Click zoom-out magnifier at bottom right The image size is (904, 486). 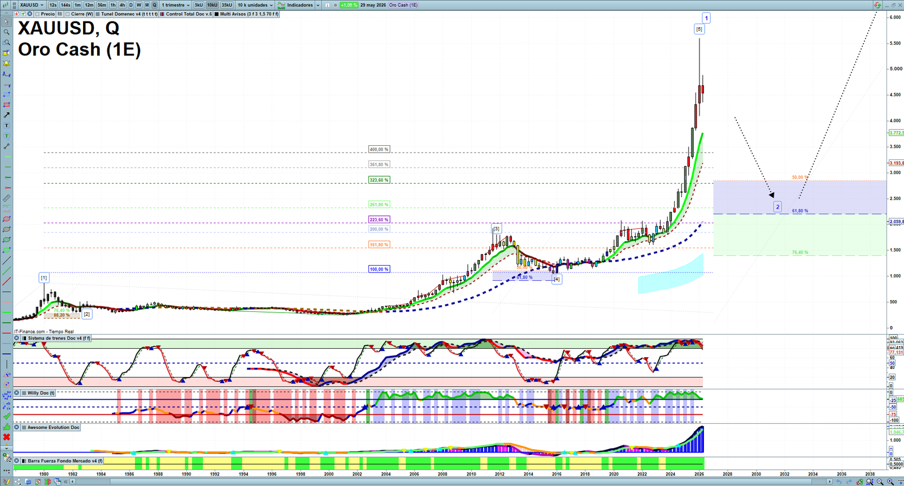880,481
